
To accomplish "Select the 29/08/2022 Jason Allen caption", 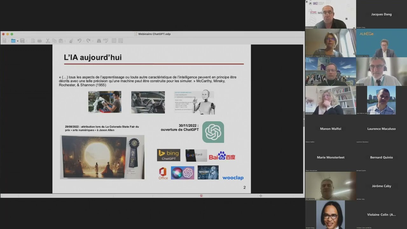I will click(x=102, y=128).
